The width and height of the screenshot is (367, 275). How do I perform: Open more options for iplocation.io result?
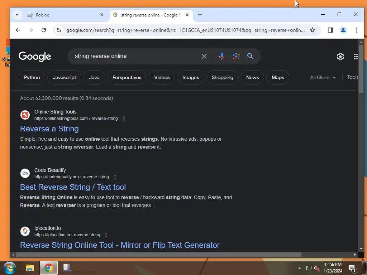[x=106, y=235]
